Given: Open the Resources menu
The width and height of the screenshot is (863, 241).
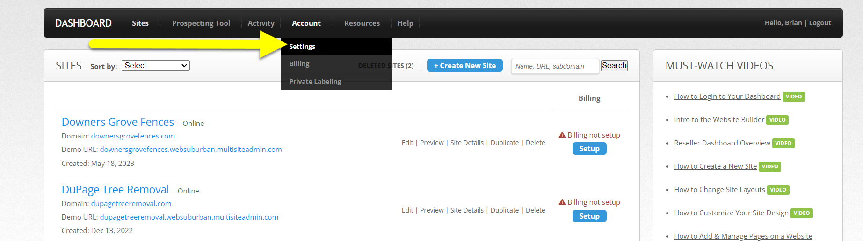Looking at the screenshot, I should (x=362, y=23).
